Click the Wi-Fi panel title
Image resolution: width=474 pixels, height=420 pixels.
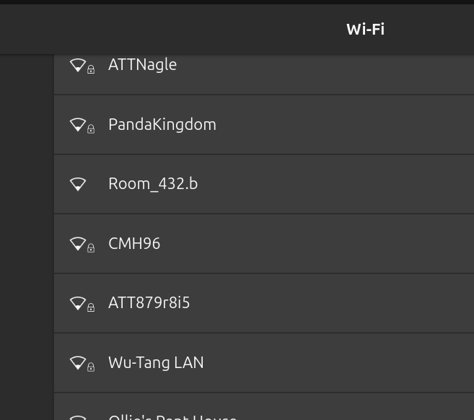click(x=365, y=30)
